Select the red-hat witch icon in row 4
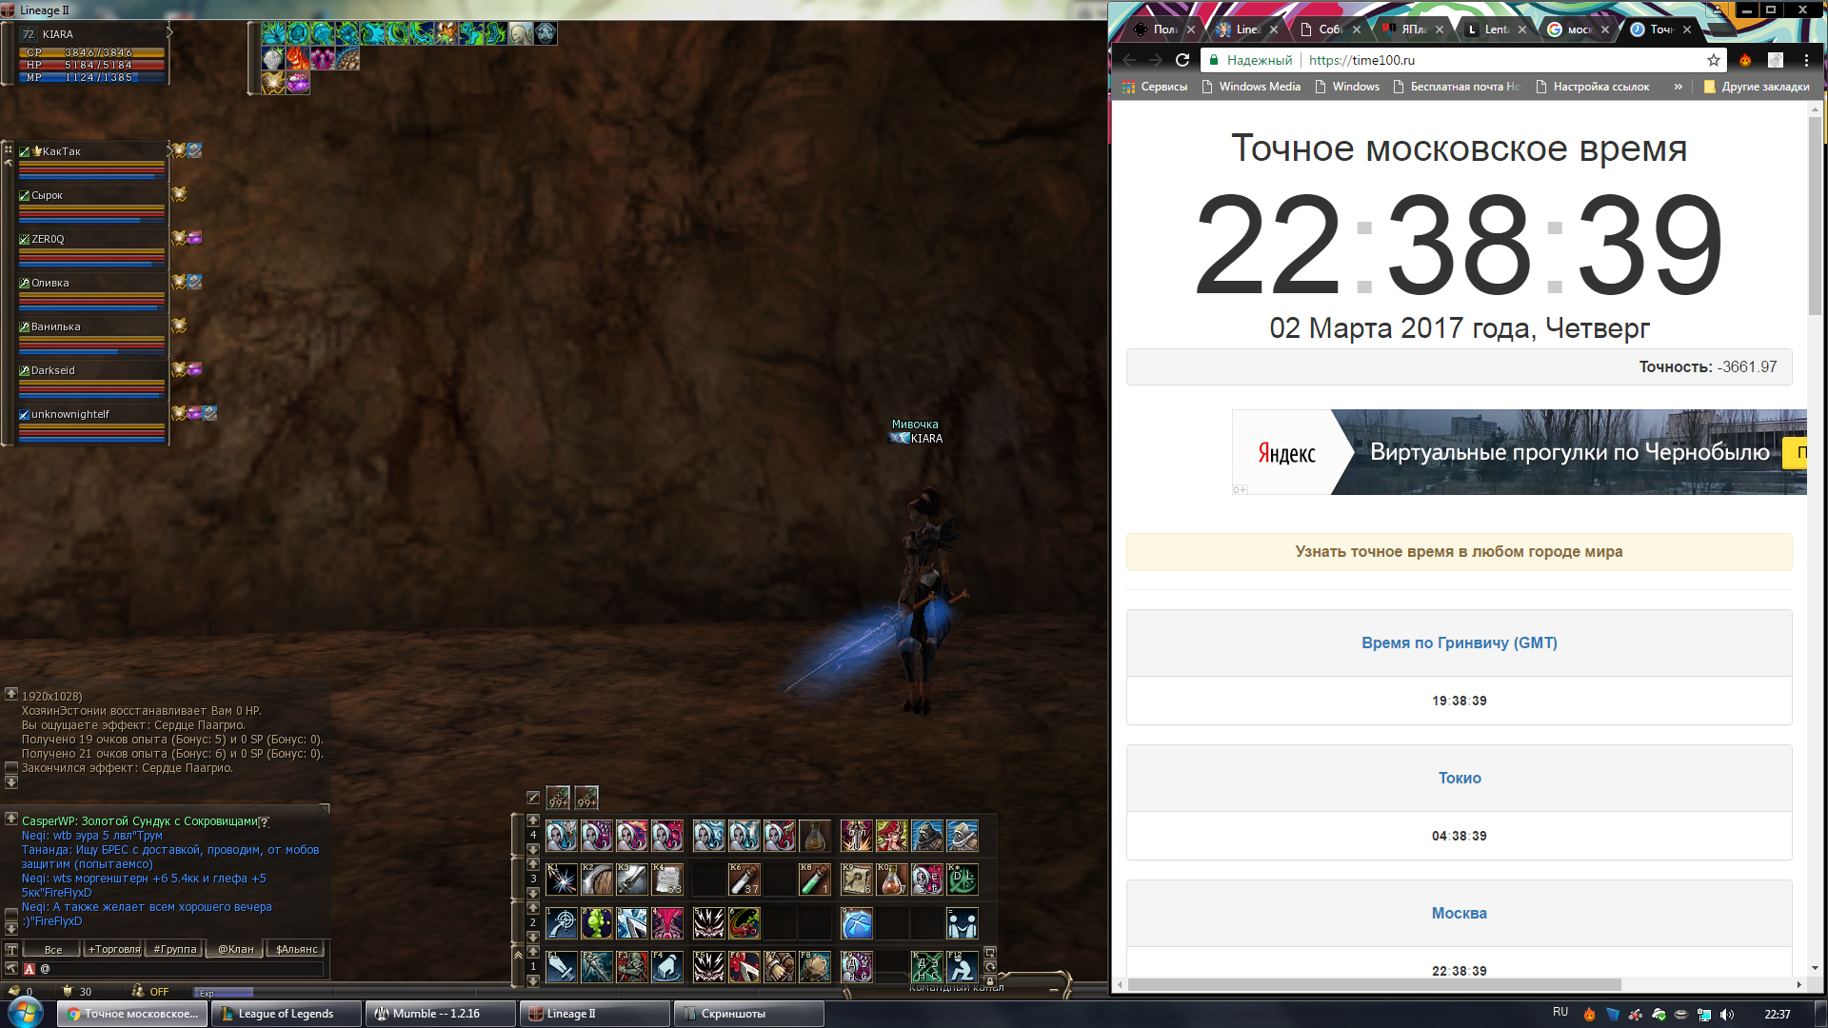 click(892, 836)
